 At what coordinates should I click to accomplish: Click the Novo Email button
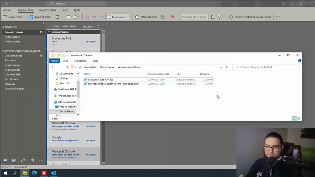coord(12,17)
